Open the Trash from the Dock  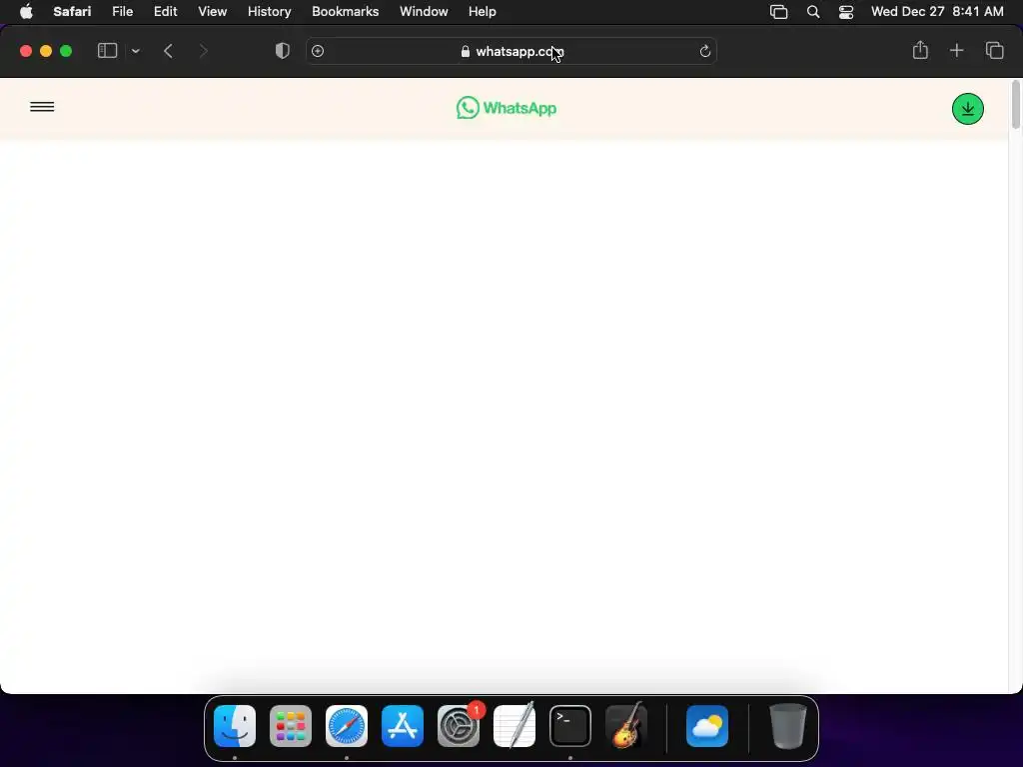point(787,726)
